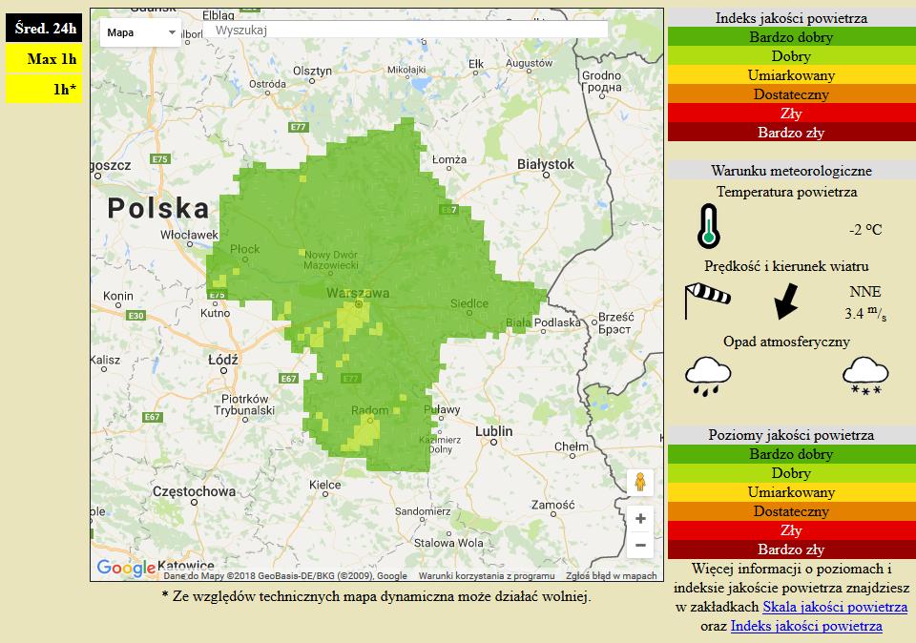This screenshot has width=916, height=643.
Task: Click Bardzo zły swatch in Poziomy legend
Action: (792, 549)
